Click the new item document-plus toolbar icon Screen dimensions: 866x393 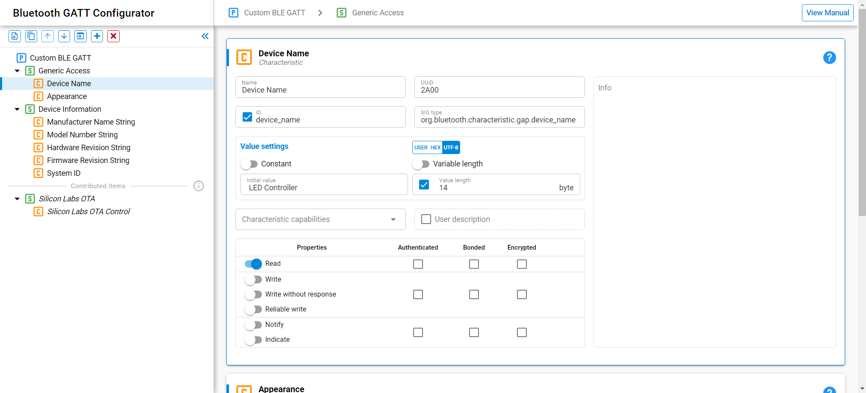tap(15, 36)
